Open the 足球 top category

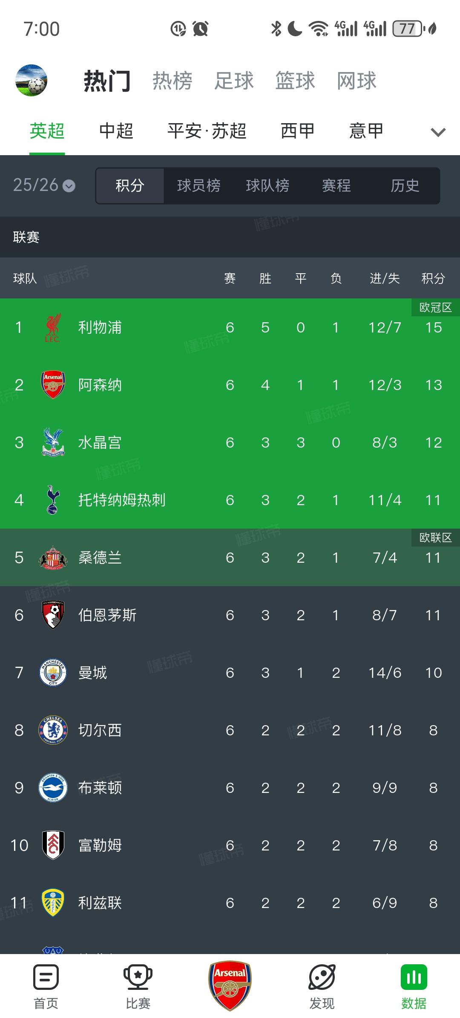click(x=234, y=81)
